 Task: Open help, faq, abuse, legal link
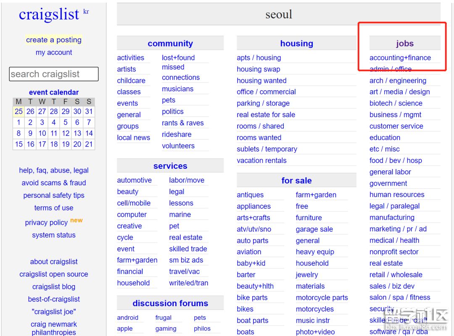pyautogui.click(x=54, y=171)
